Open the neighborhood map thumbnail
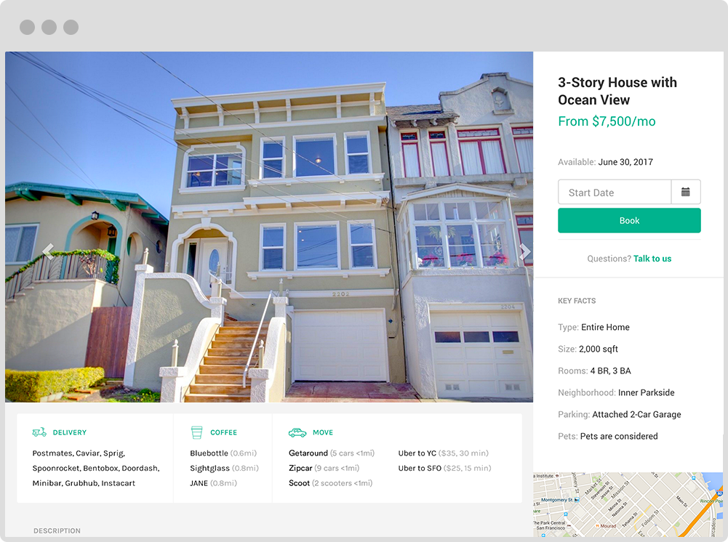 click(x=628, y=504)
